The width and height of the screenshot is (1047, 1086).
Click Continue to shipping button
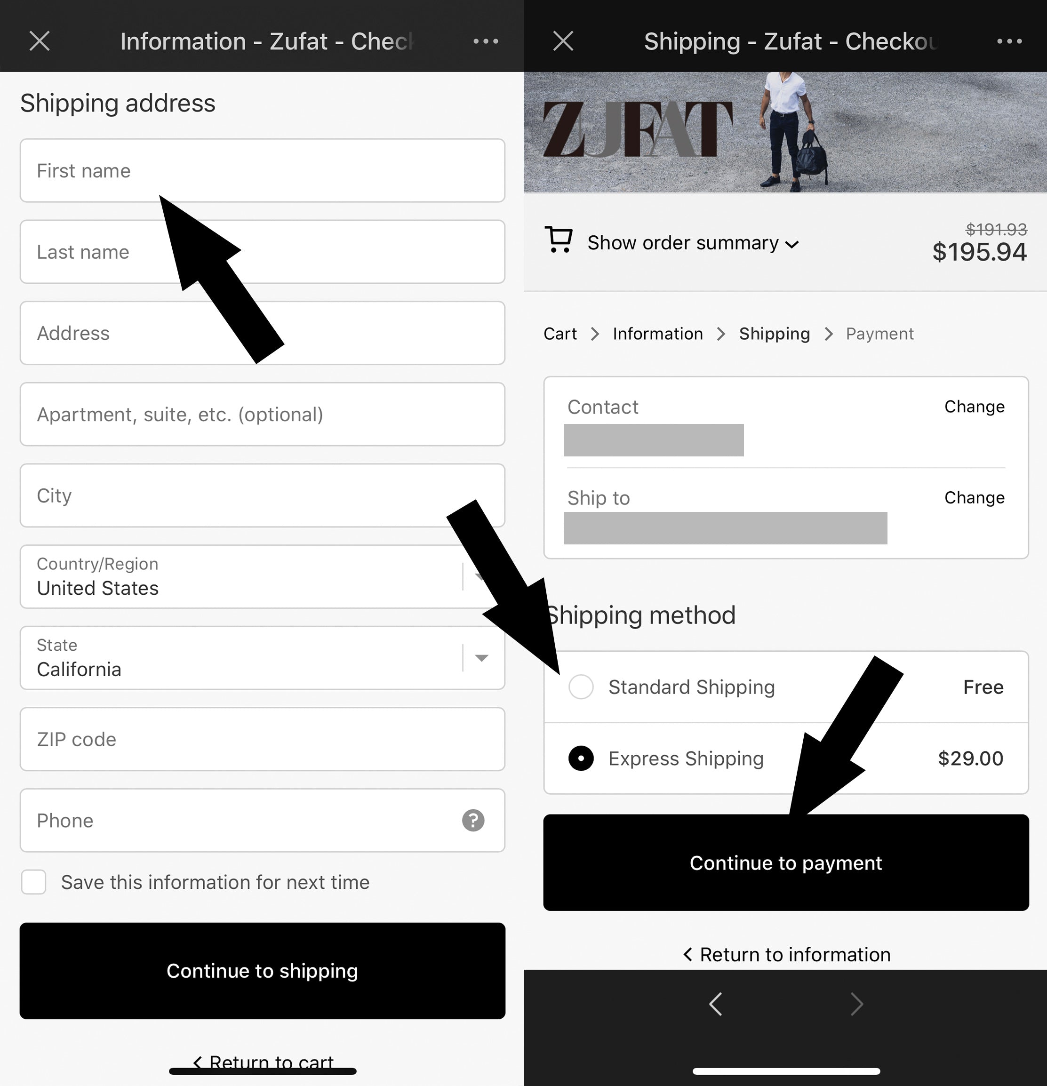click(x=262, y=970)
